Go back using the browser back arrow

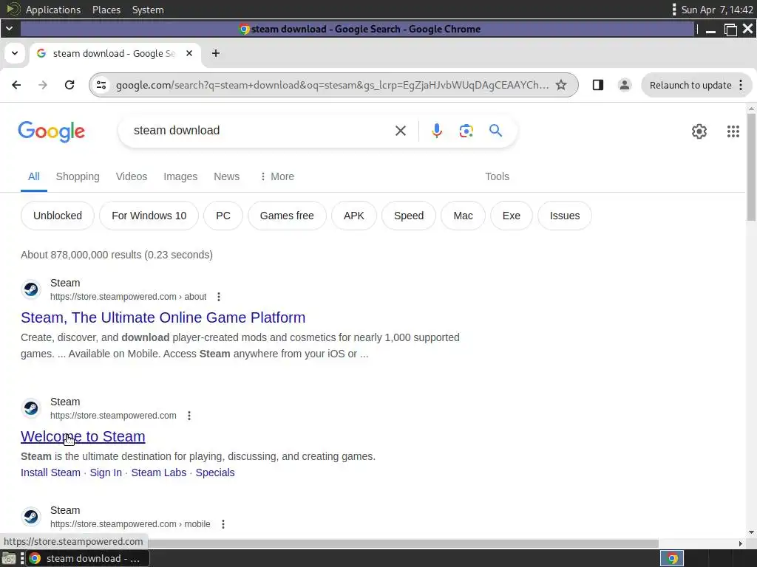(x=16, y=86)
